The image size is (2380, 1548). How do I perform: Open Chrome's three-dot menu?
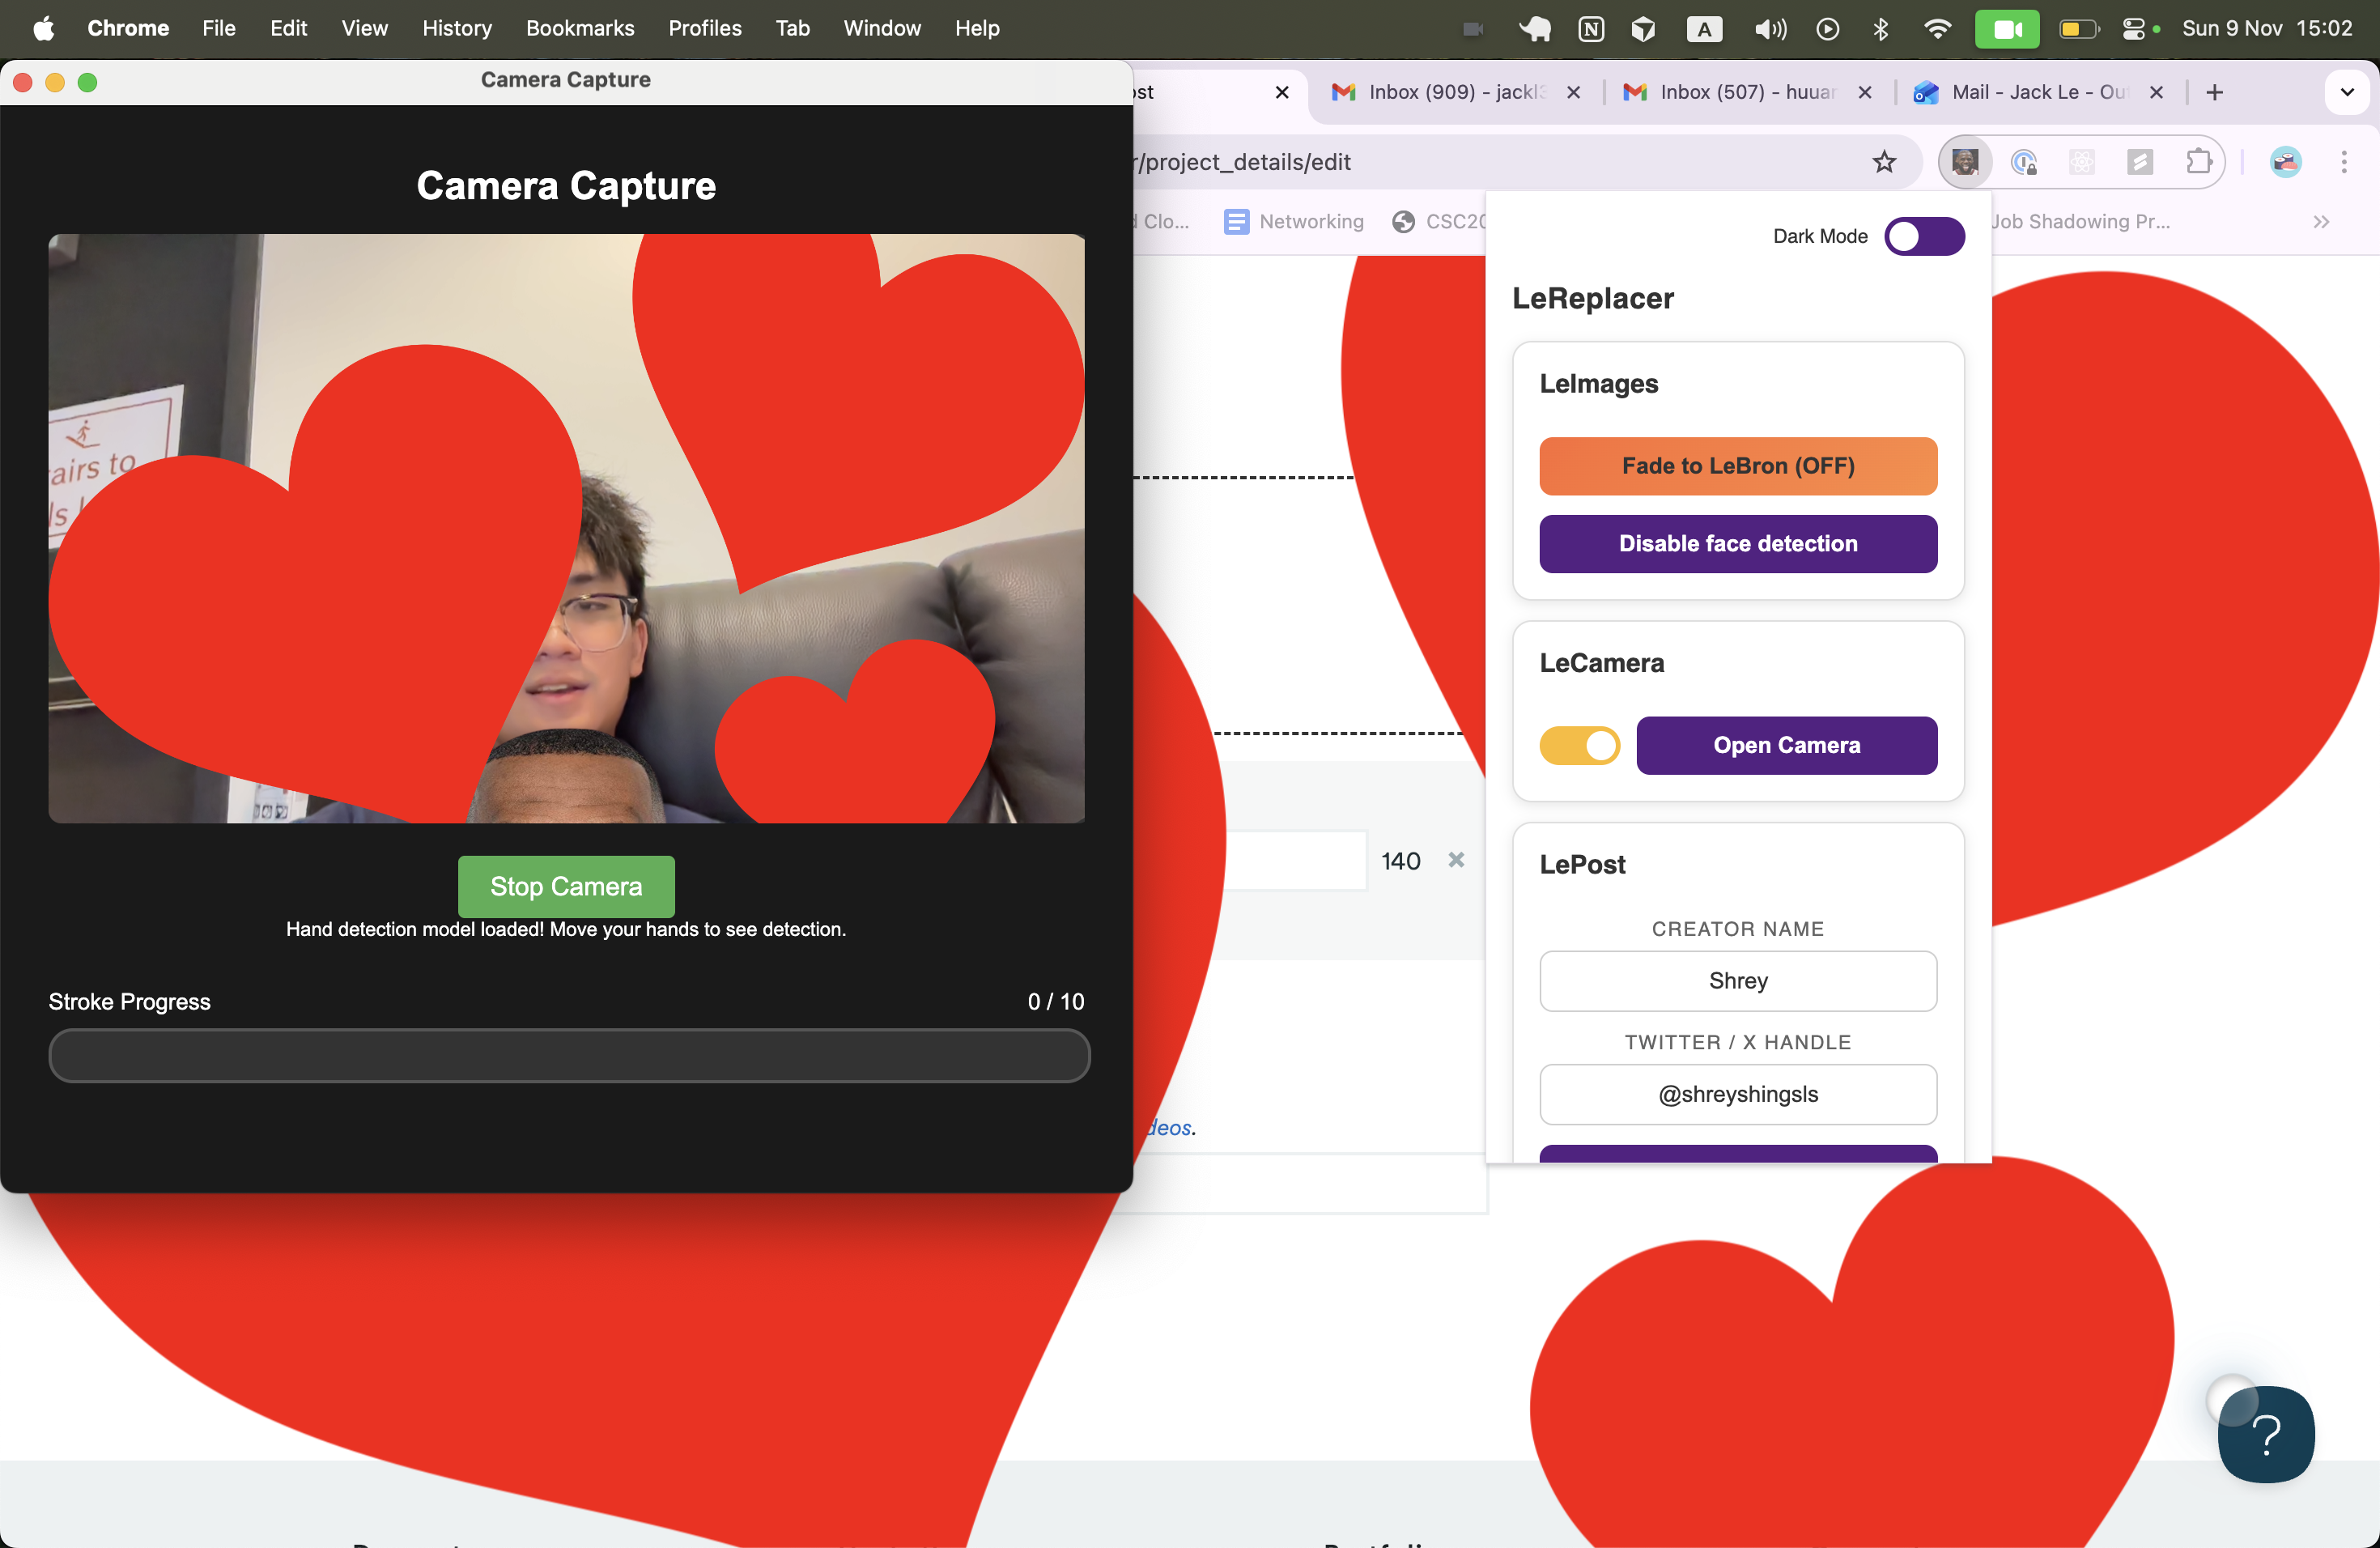click(2343, 162)
